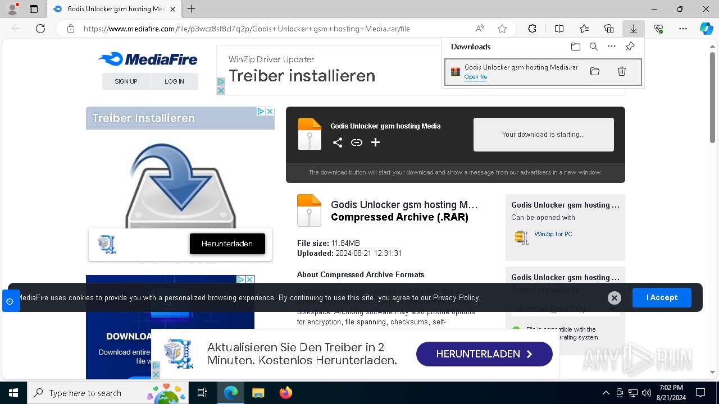This screenshot has height=404, width=719.
Task: Click the SIGN UP button
Action: (x=126, y=81)
